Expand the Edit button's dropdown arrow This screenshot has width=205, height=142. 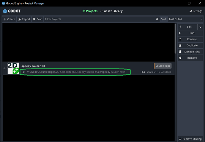tap(200, 27)
